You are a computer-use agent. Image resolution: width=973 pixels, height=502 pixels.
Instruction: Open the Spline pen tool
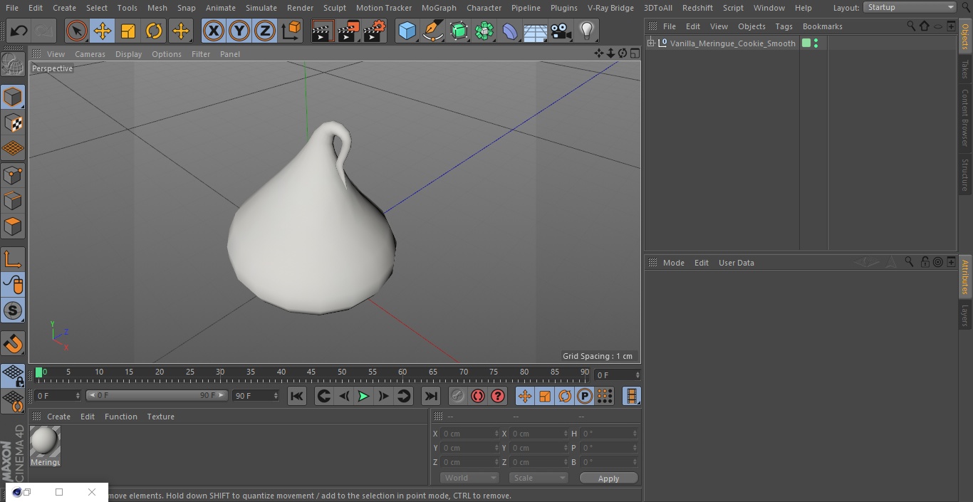click(432, 31)
